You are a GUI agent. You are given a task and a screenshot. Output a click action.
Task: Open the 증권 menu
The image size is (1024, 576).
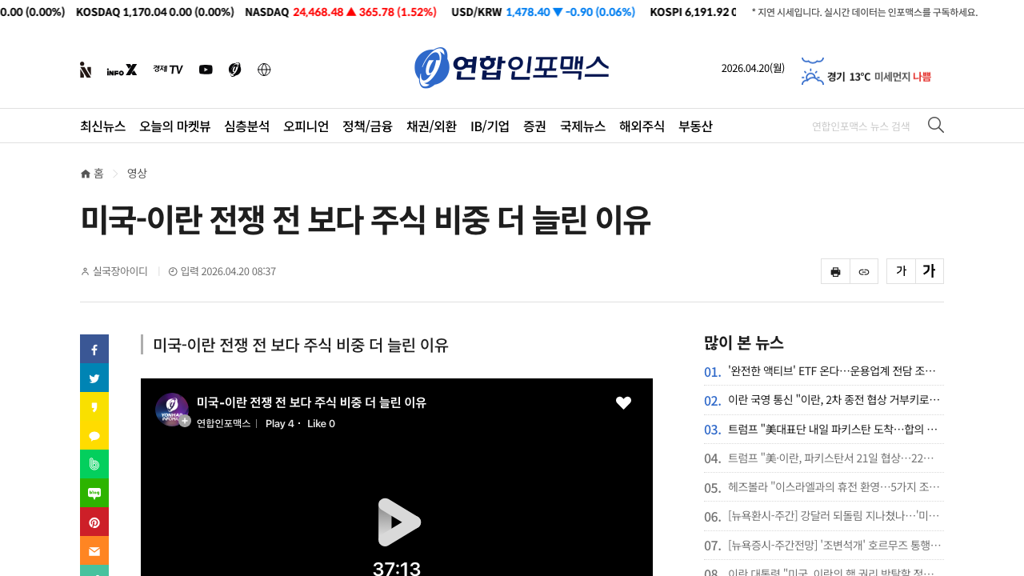tap(534, 126)
